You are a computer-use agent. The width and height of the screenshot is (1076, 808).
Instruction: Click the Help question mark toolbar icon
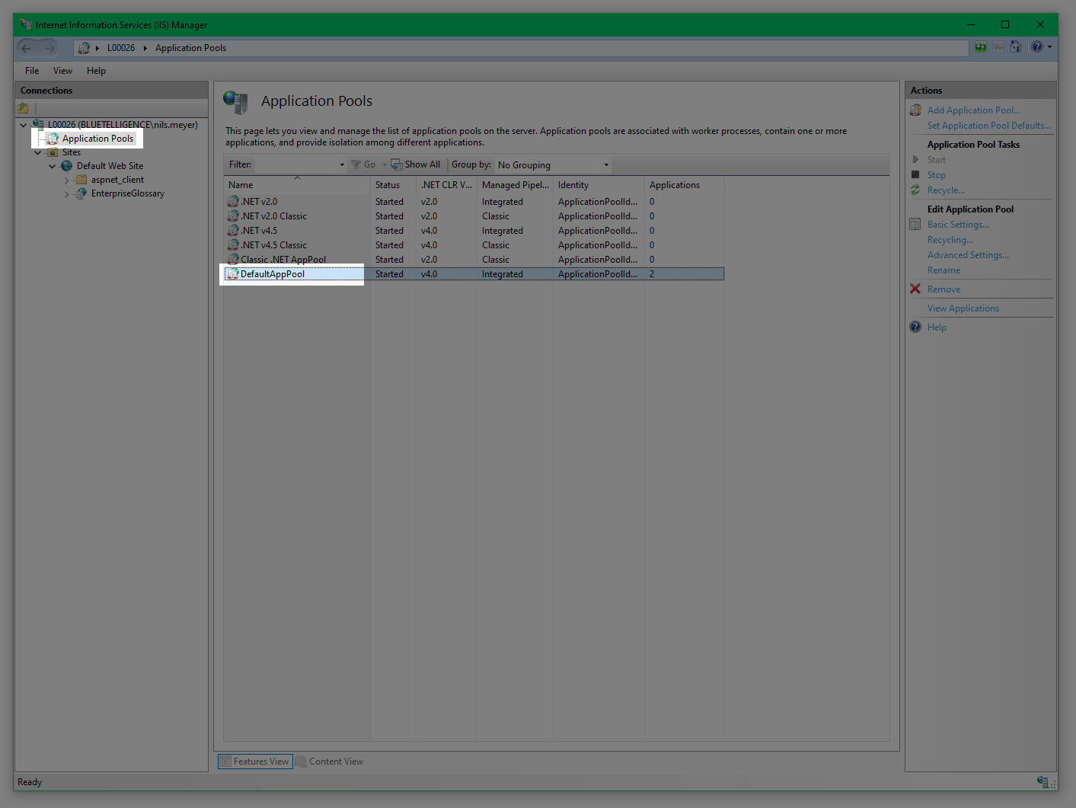(x=1036, y=47)
